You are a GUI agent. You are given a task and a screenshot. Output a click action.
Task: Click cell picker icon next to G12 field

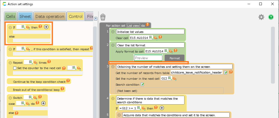[170, 78]
